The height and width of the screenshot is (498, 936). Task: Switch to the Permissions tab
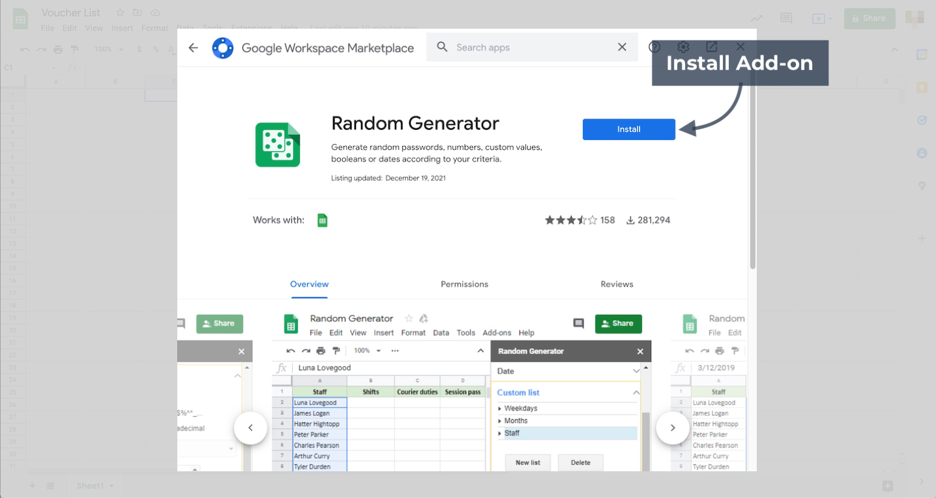click(x=464, y=284)
